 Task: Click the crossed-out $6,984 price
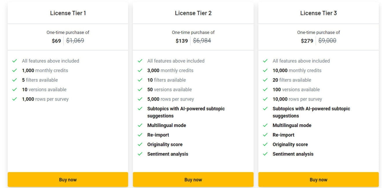pyautogui.click(x=202, y=41)
